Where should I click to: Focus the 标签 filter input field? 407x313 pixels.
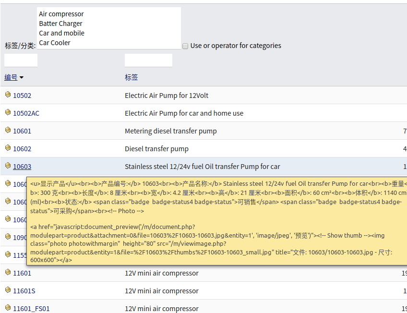pos(148,60)
